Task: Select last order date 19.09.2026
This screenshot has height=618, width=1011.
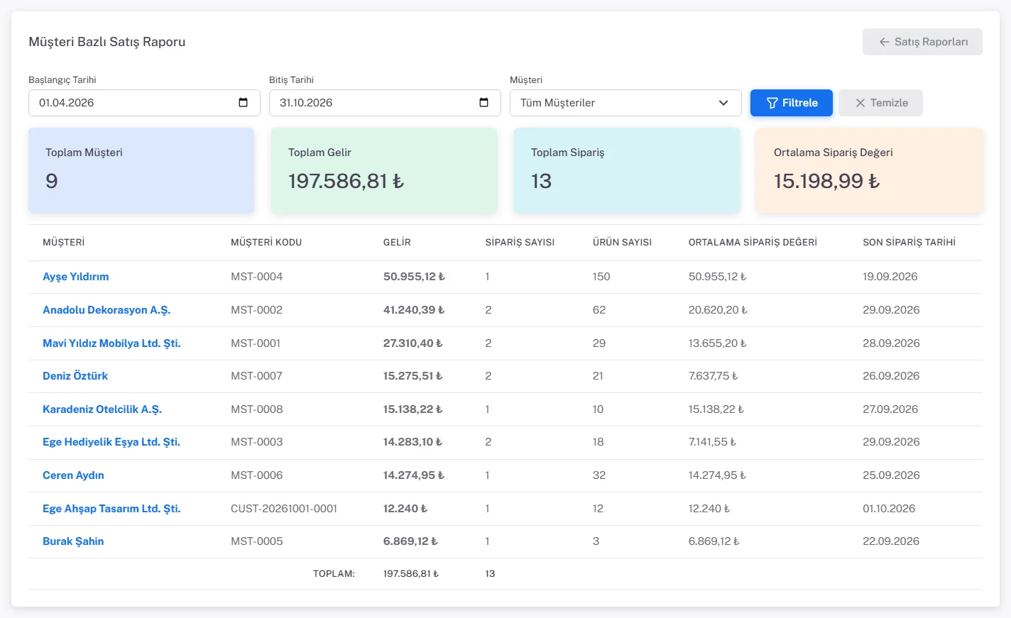Action: click(x=890, y=277)
